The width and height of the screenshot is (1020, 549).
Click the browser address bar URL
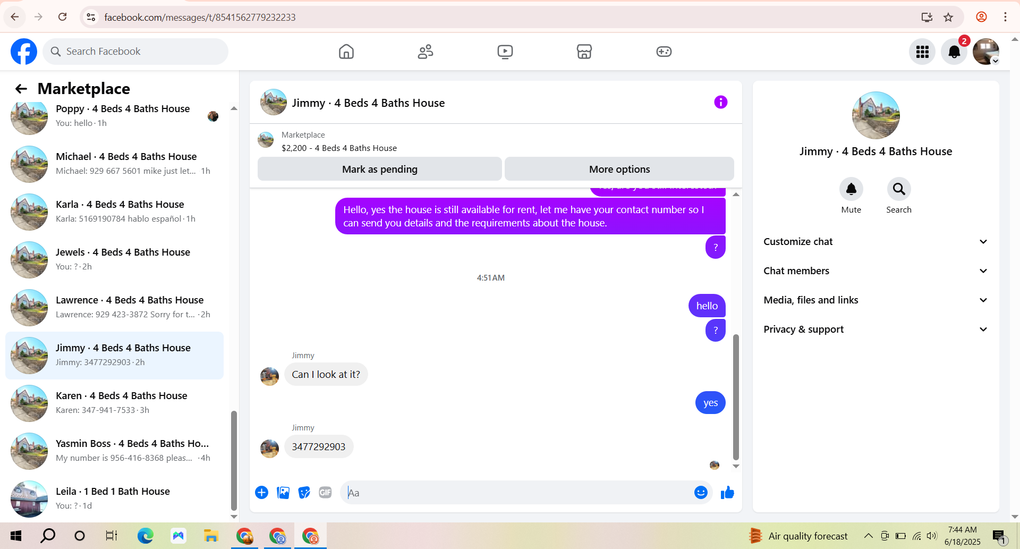200,17
